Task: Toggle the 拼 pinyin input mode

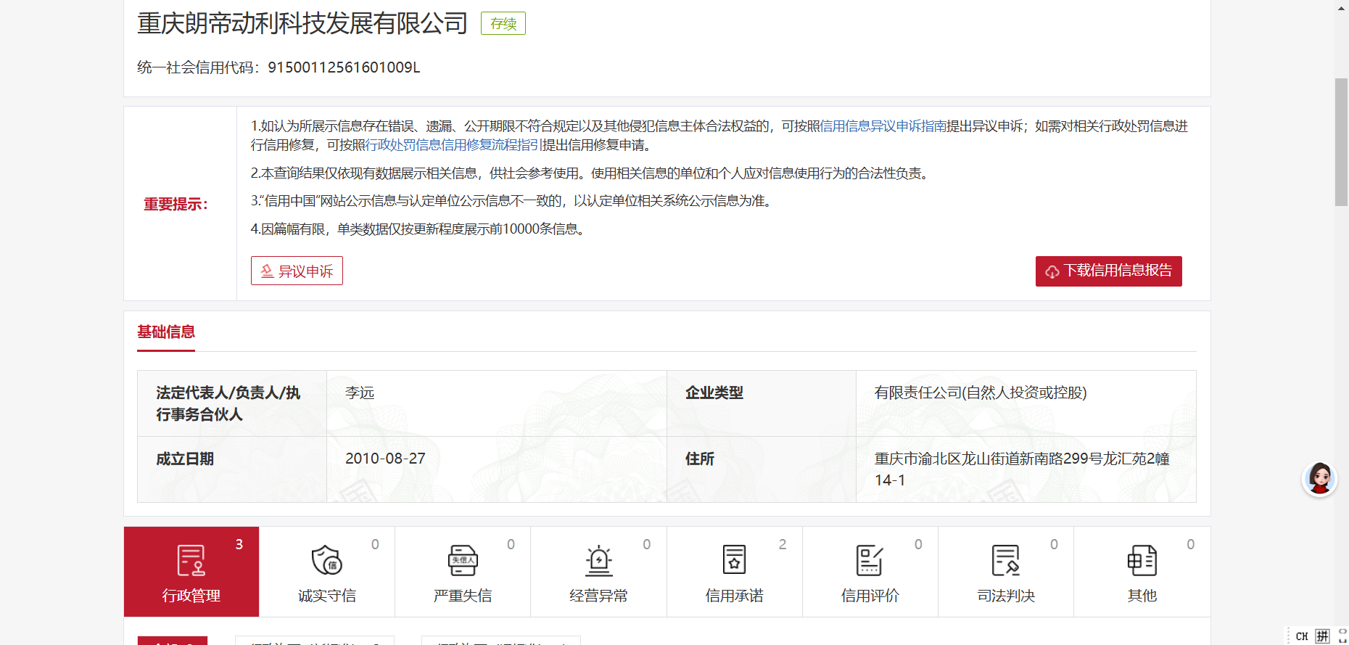Action: point(1322,636)
